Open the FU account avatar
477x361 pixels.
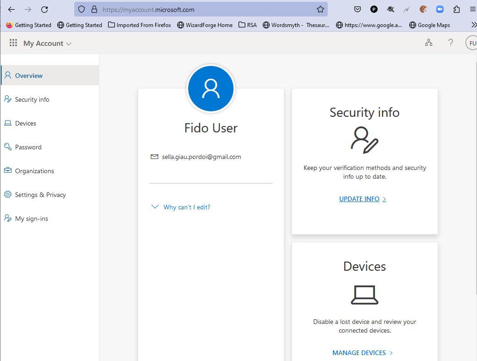click(x=472, y=43)
